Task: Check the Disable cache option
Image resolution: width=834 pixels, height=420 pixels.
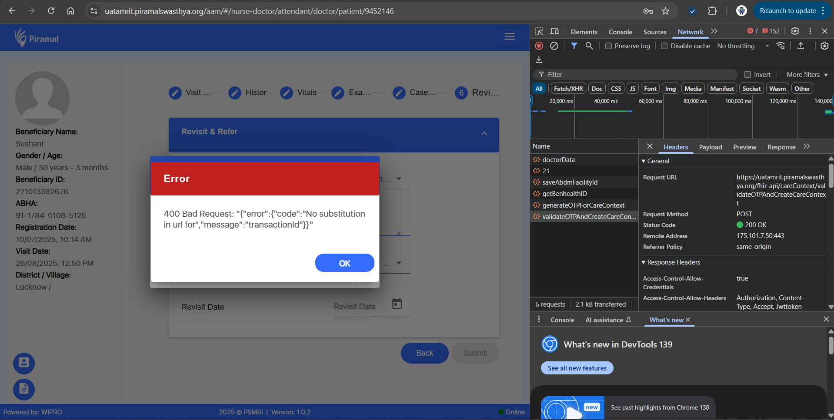Action: pyautogui.click(x=664, y=46)
